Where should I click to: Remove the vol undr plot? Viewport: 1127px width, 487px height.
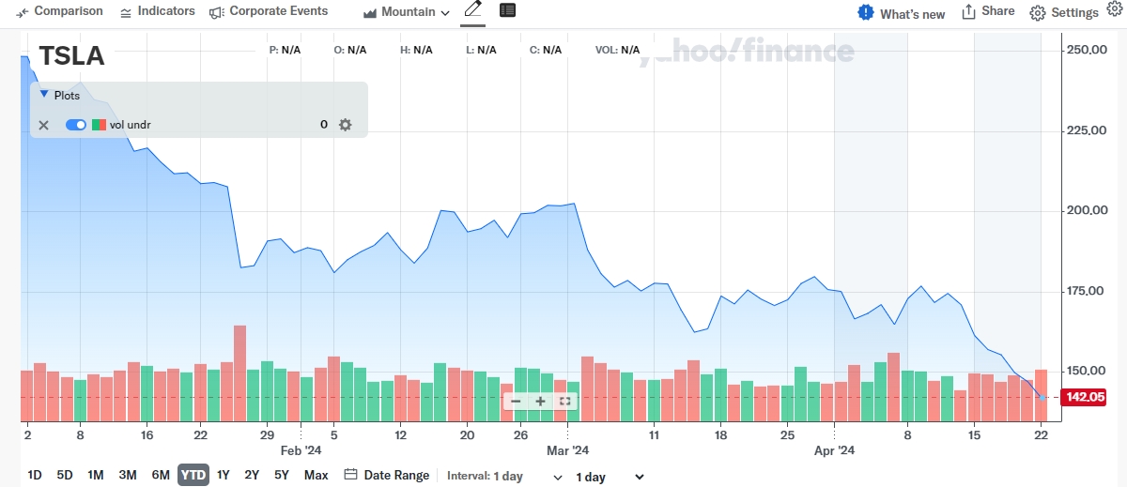(43, 125)
